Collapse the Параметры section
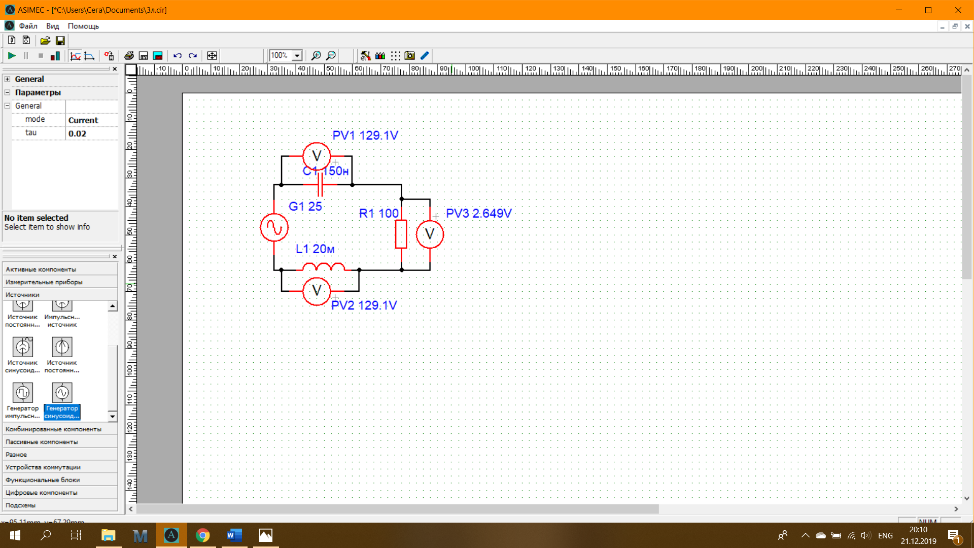This screenshot has width=974, height=548. (x=7, y=92)
